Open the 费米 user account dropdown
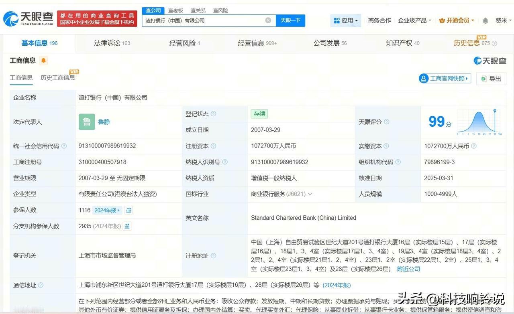Viewport: 514px width, 314px height. [504, 20]
